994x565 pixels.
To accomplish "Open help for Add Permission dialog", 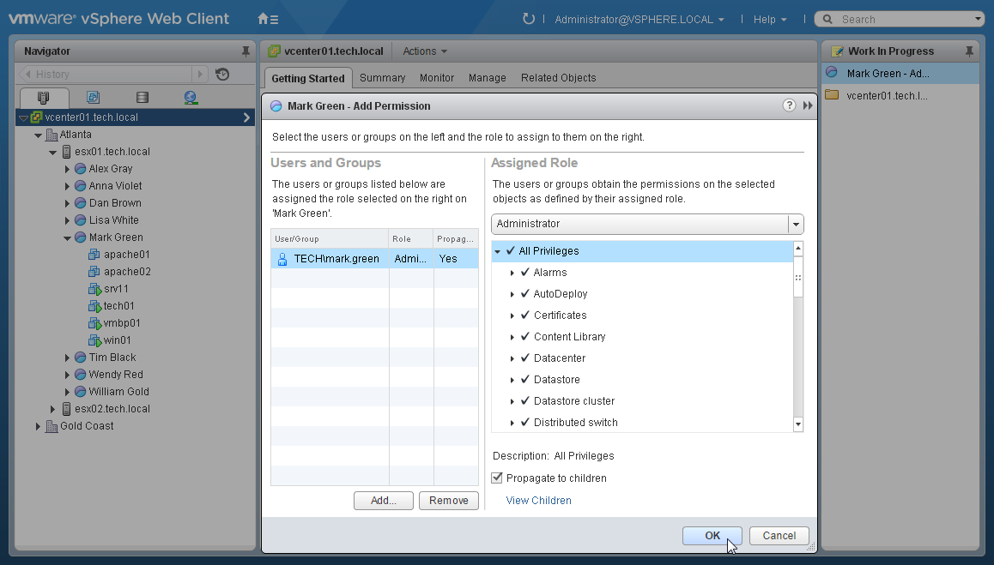I will [789, 105].
